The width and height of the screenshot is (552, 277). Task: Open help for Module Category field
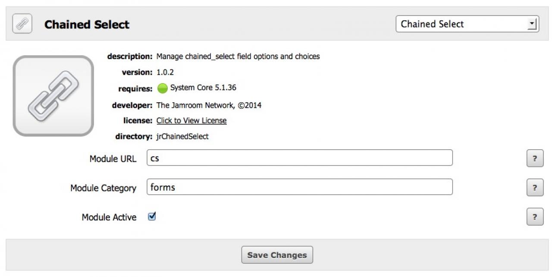point(535,188)
